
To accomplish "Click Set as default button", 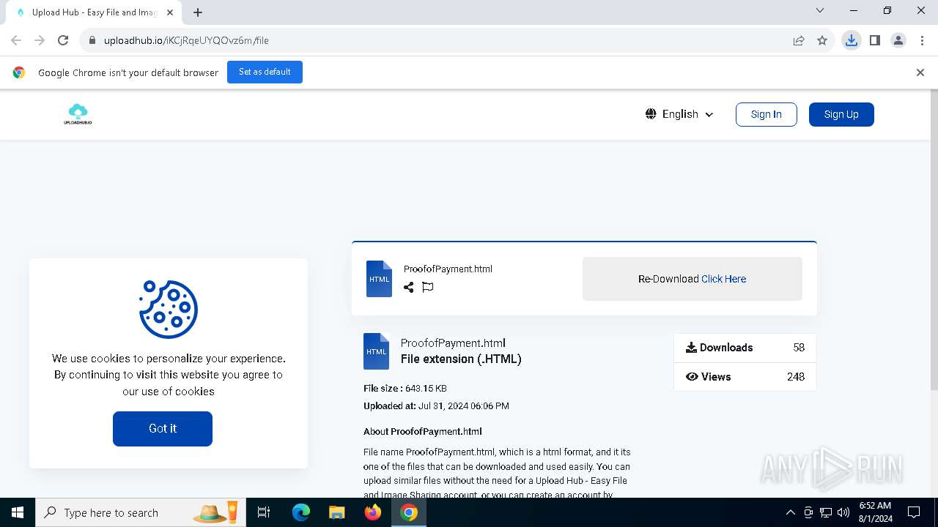I will [x=265, y=72].
